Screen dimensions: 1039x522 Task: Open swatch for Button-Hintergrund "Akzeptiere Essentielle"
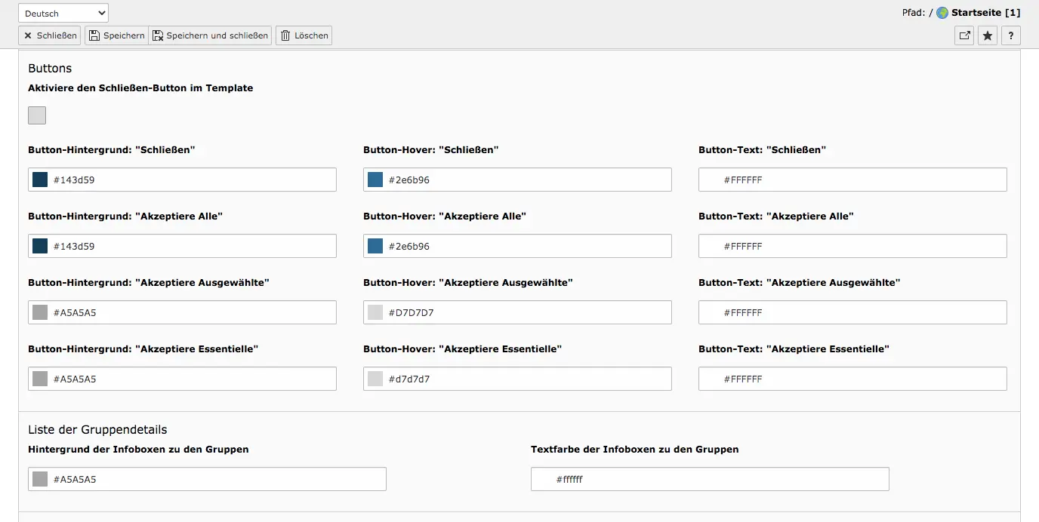tap(40, 379)
